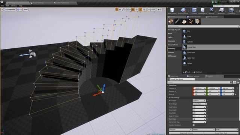Adjust the Angle Of Curve slider field
Viewport: 240px width, 135px height.
(x=199, y=116)
